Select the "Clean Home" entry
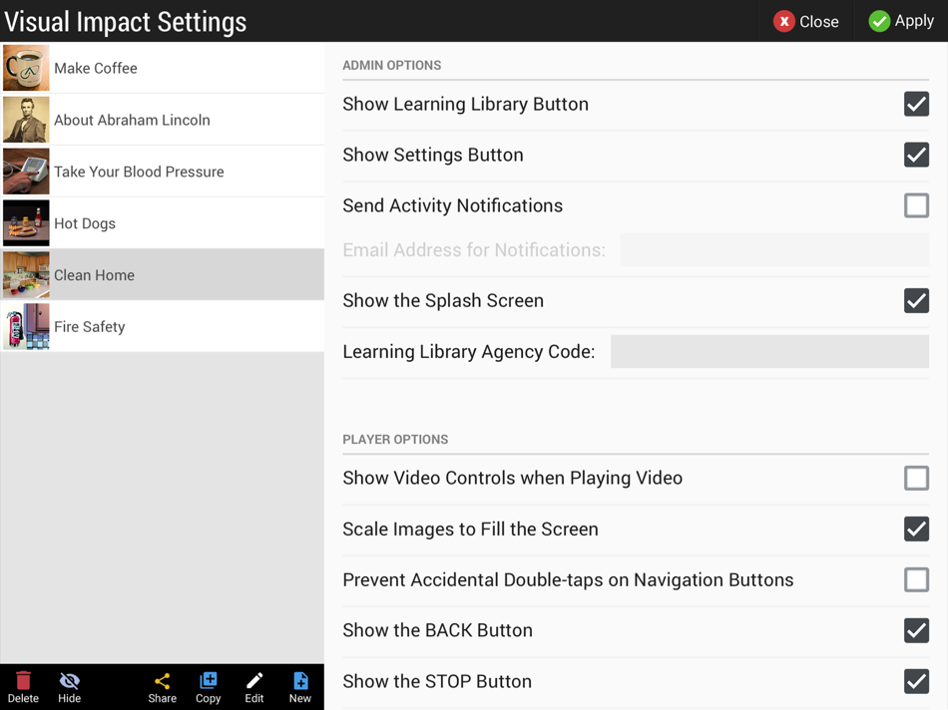The height and width of the screenshot is (710, 948). [163, 275]
